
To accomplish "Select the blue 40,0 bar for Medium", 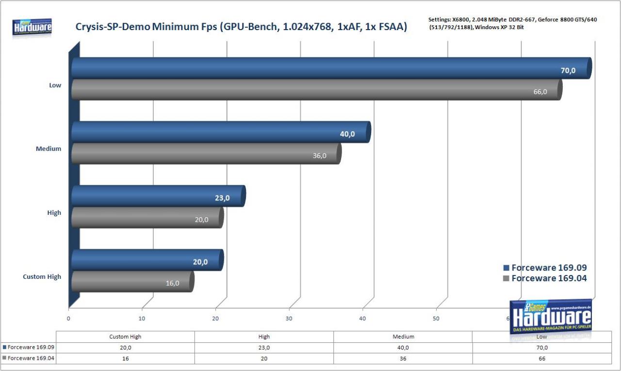I will (221, 132).
